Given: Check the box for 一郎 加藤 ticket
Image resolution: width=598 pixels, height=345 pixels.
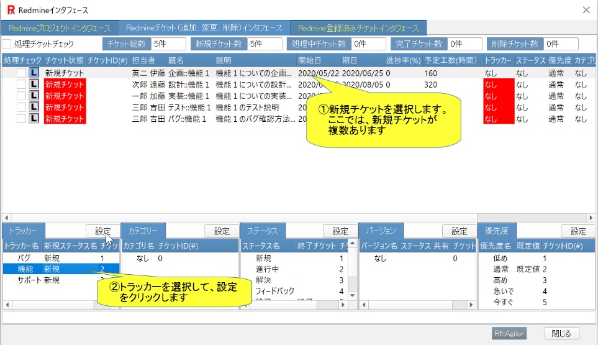Looking at the screenshot, I should pyautogui.click(x=21, y=95).
